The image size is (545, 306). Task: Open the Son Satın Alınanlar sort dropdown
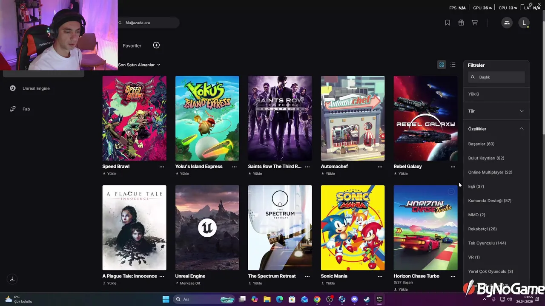(x=139, y=65)
